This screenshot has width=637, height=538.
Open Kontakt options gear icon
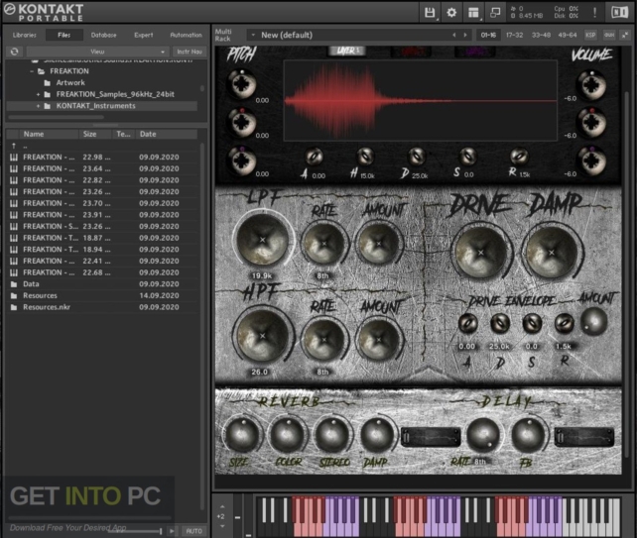451,13
